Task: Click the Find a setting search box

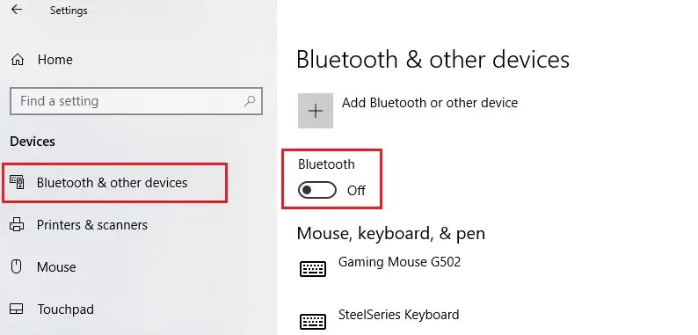Action: click(x=136, y=101)
